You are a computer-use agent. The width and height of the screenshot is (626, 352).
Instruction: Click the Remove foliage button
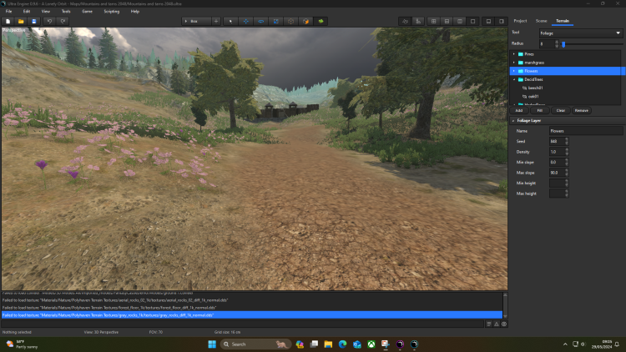(582, 111)
